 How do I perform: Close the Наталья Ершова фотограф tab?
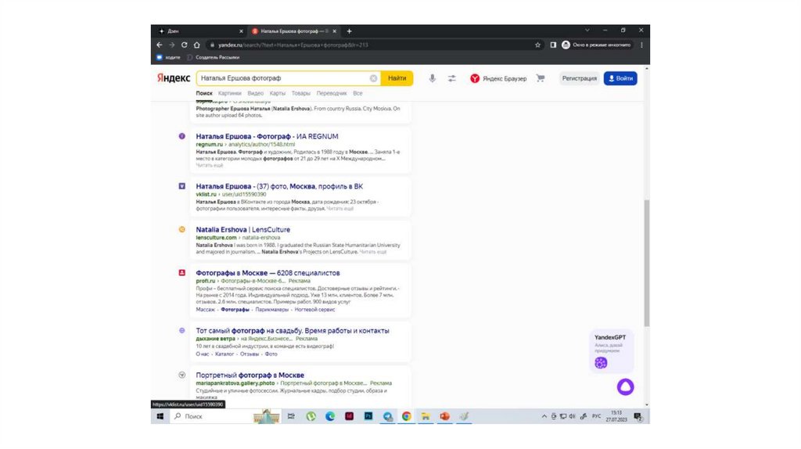point(335,31)
